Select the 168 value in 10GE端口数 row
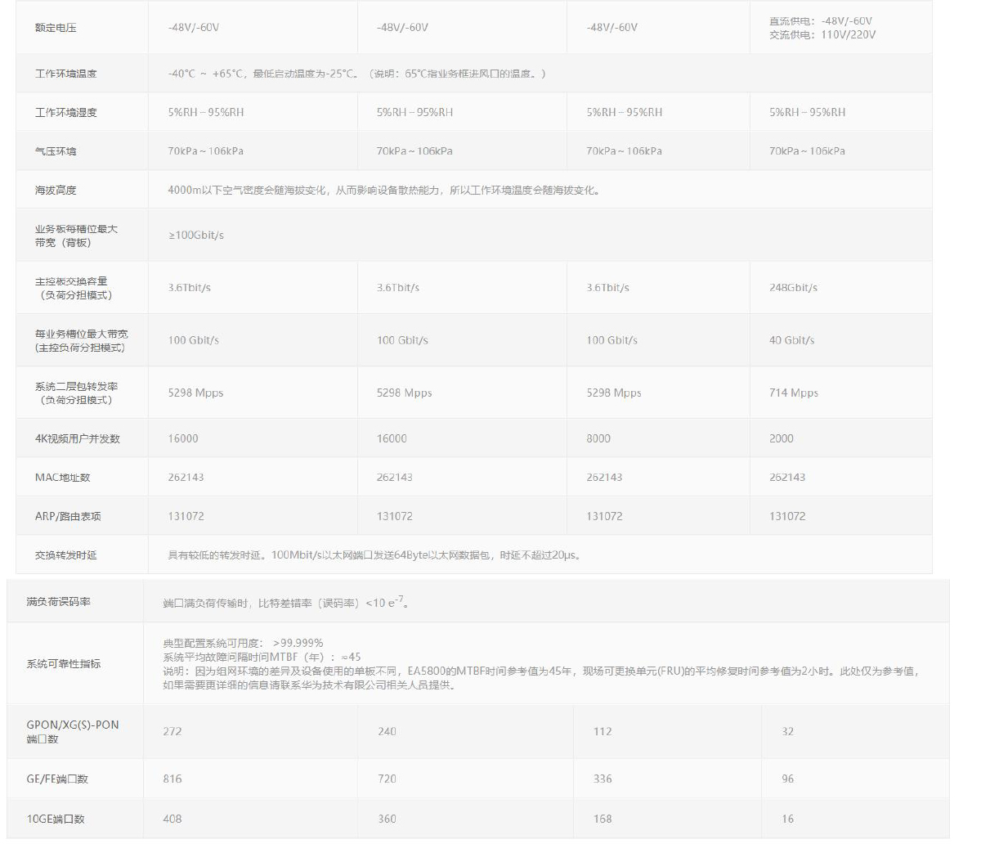Viewport: 981px width, 853px height. point(602,819)
